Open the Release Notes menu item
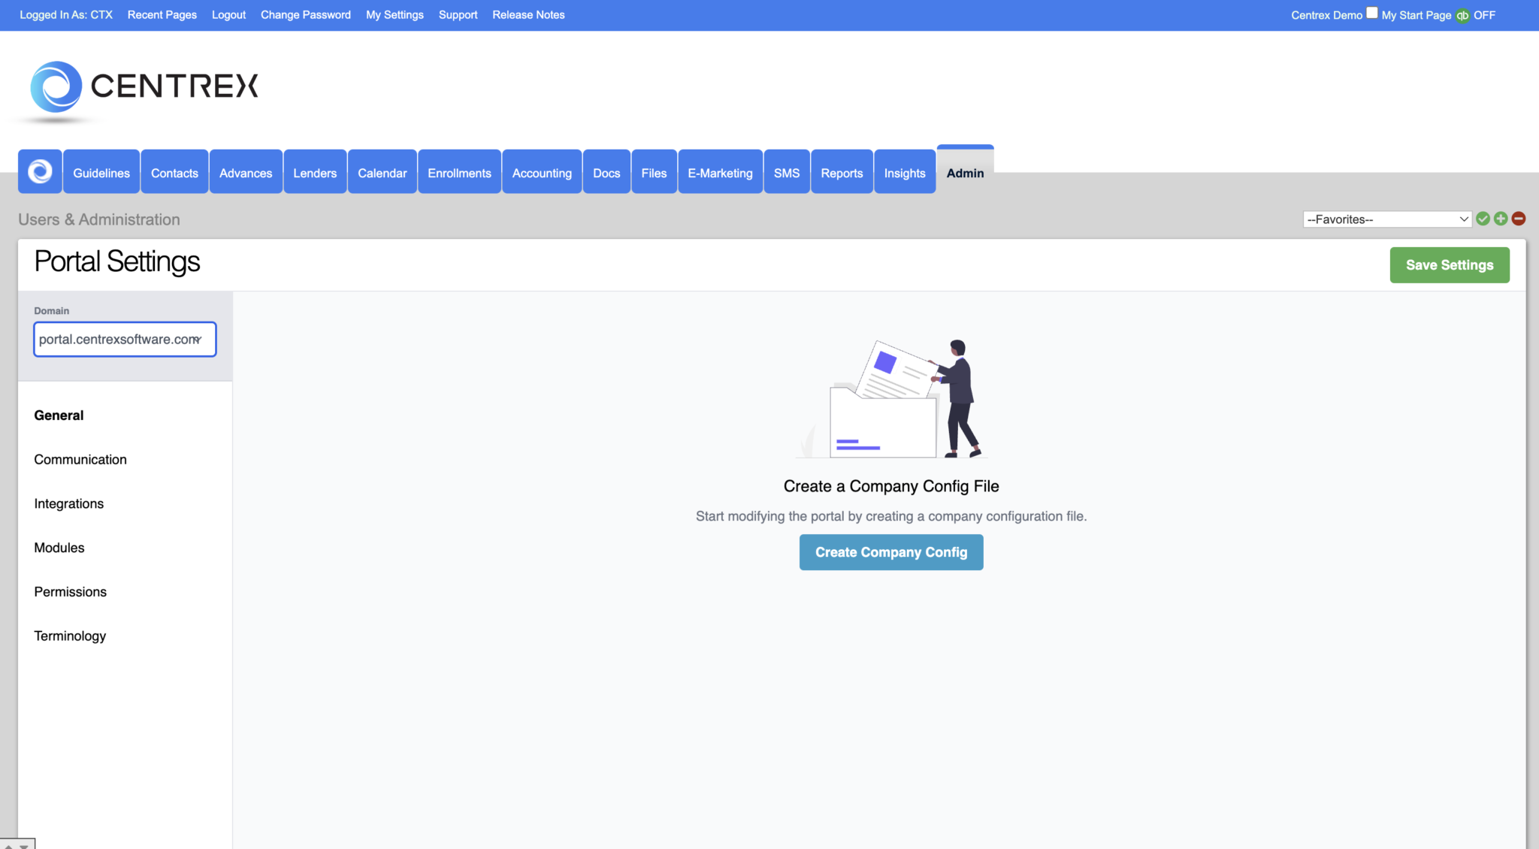 point(528,14)
